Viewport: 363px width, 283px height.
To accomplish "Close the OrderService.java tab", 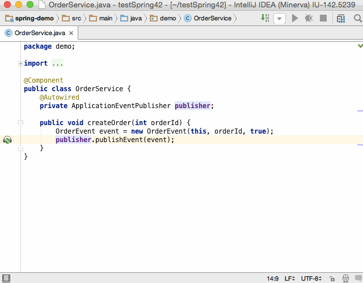I will pos(71,33).
